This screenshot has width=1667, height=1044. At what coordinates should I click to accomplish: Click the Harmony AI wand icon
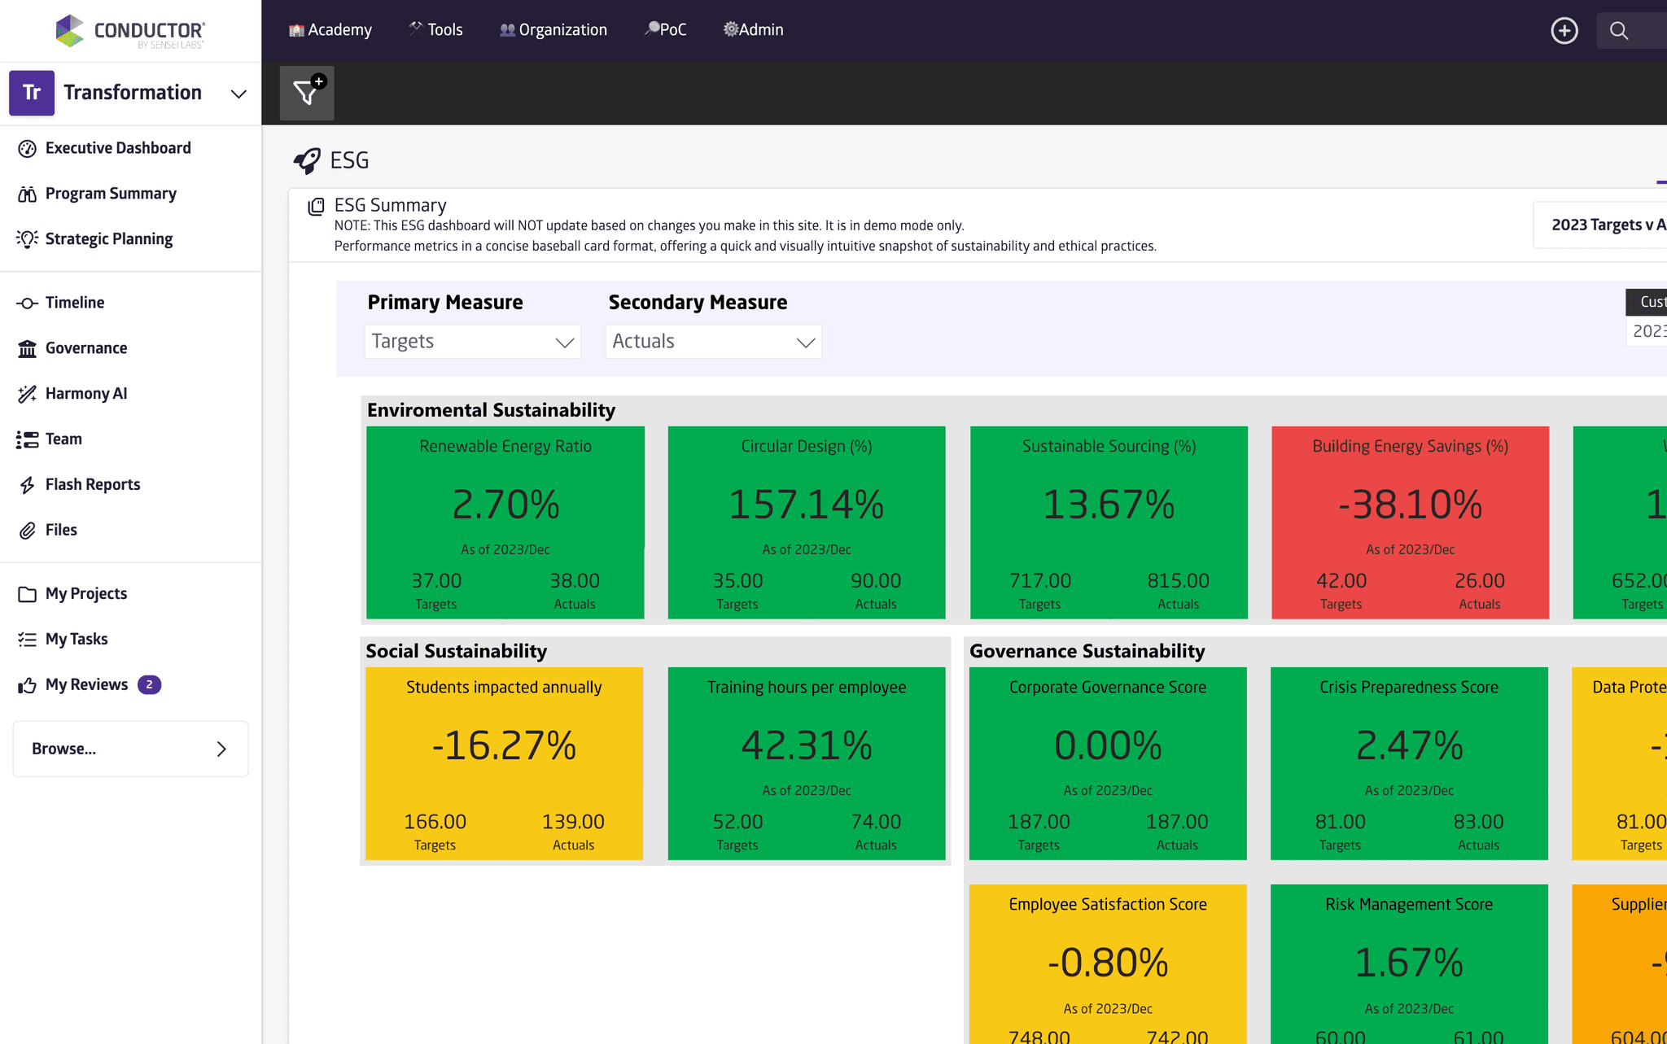(x=27, y=394)
